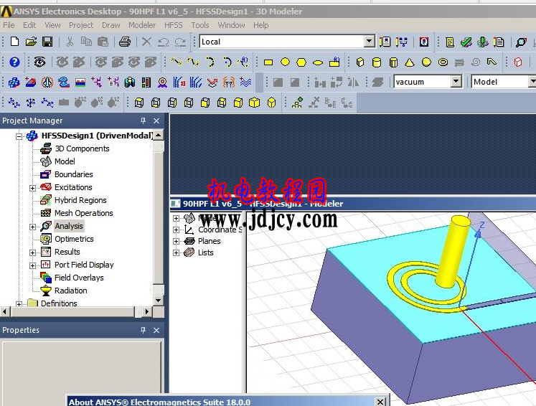This screenshot has width=536, height=406.
Task: Select the Draw ellipse tool
Action: tap(318, 62)
